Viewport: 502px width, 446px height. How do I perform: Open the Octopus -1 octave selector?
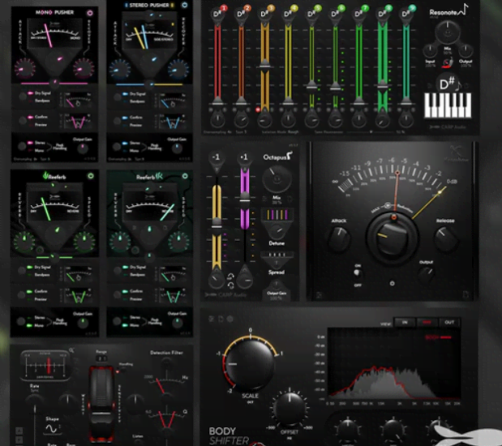(216, 157)
